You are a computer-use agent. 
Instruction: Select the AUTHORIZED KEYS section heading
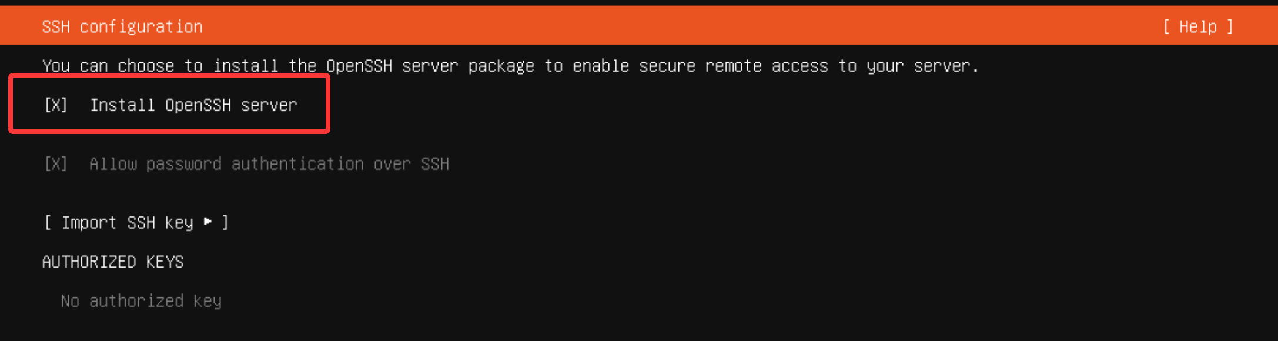(x=113, y=262)
